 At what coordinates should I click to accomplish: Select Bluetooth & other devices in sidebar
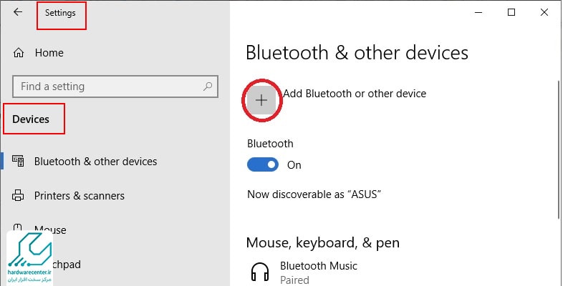(x=95, y=162)
